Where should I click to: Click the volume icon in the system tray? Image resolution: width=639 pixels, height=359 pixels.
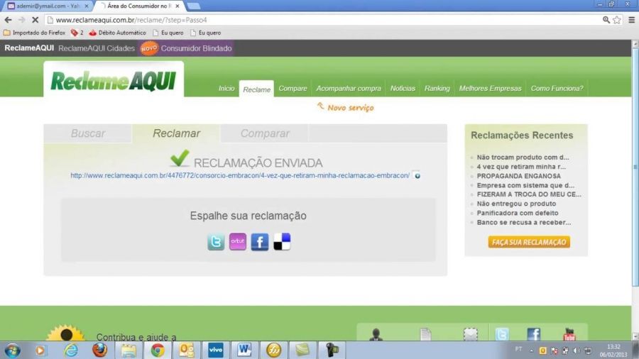[x=577, y=350]
